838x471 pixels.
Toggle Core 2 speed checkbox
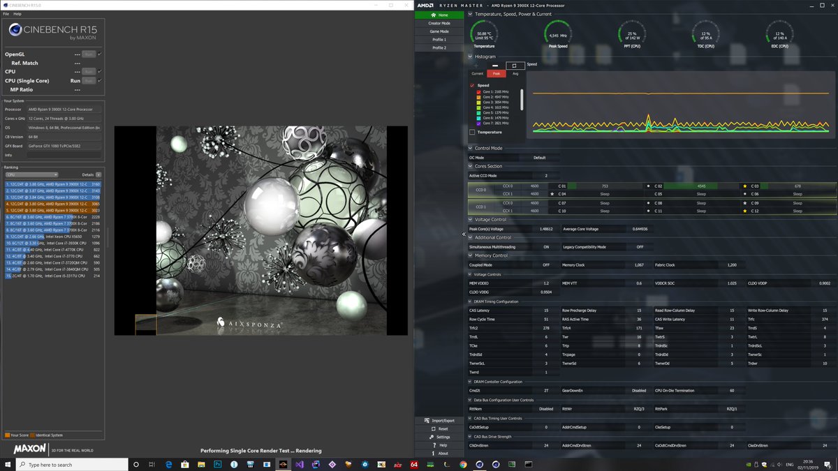(479, 96)
